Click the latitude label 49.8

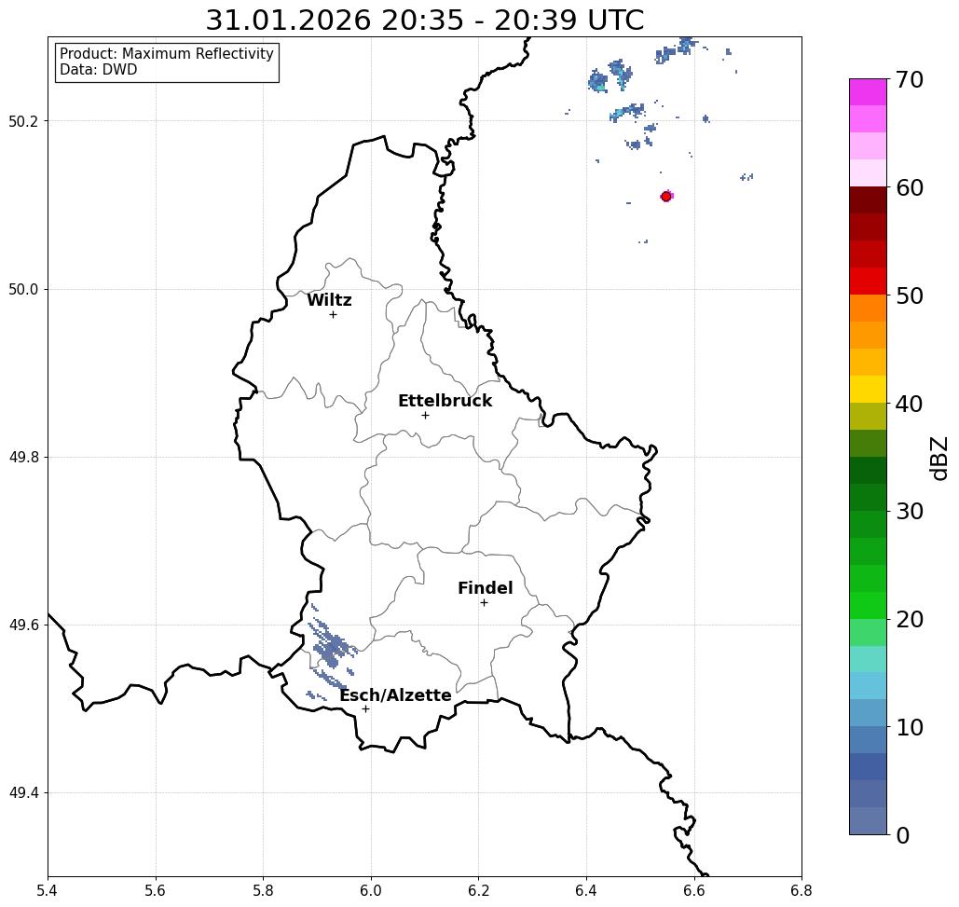tap(23, 458)
